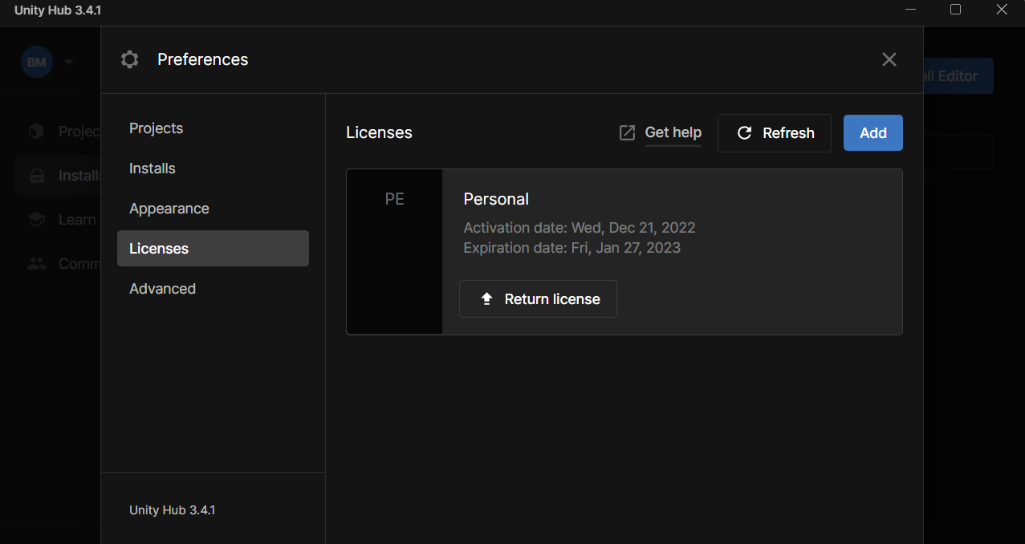Click the upload arrow icon on Return license
This screenshot has height=544, width=1025.
486,299
